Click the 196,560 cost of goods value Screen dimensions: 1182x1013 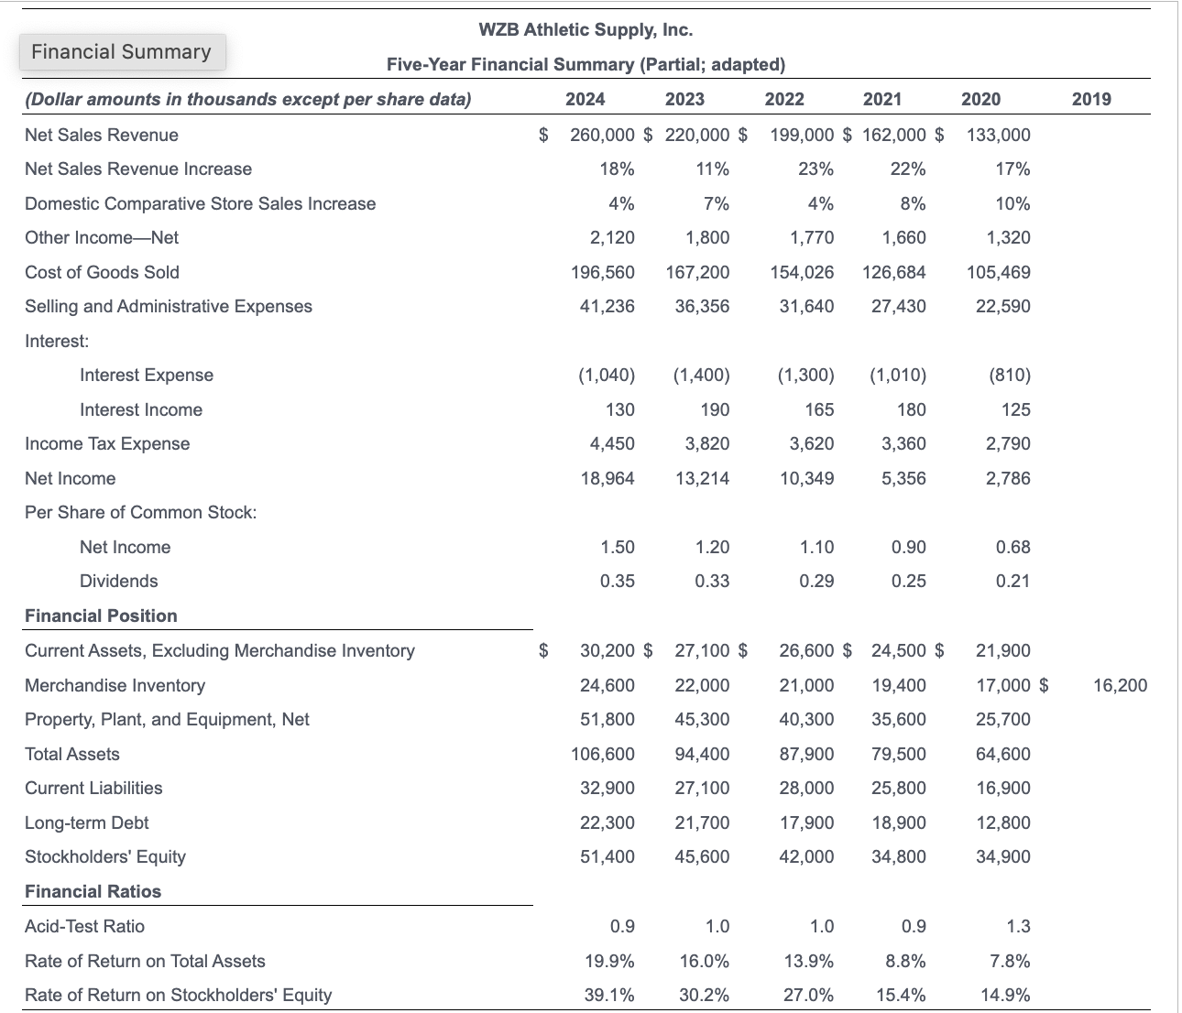tap(602, 272)
